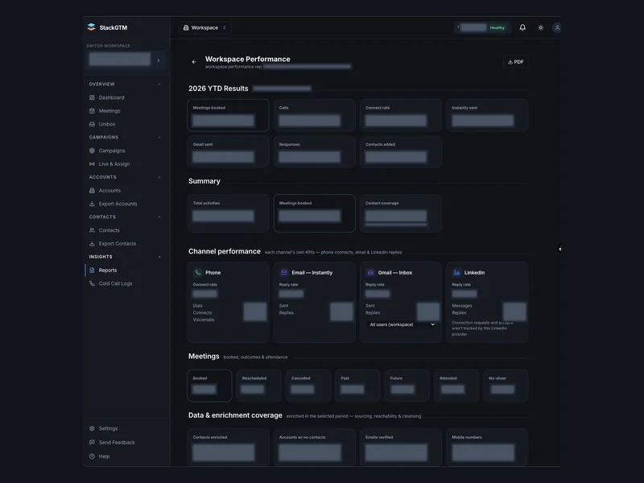Click the Contacts added card
644x483 pixels.
(400, 151)
